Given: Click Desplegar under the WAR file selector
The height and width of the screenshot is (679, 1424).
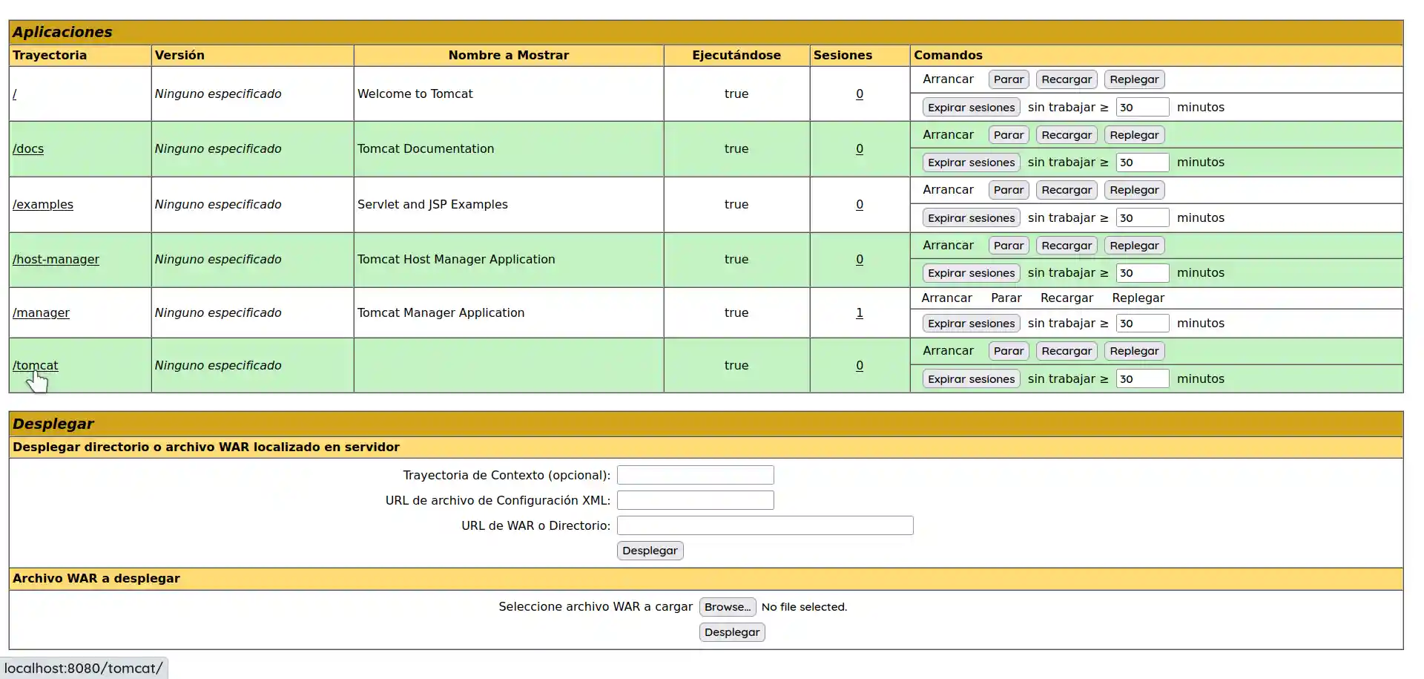Looking at the screenshot, I should coord(731,632).
